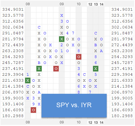Click year label 12 in bottom footer
The height and width of the screenshot is (126, 135).
point(90,123)
